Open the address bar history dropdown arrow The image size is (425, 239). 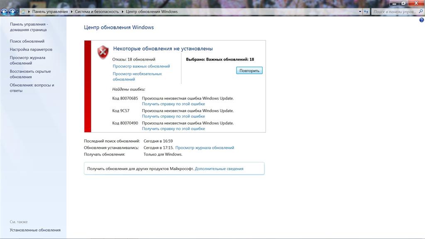point(360,12)
